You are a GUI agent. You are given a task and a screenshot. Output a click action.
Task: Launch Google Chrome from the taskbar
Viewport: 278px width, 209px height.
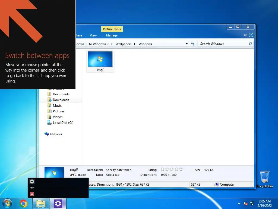click(x=23, y=204)
